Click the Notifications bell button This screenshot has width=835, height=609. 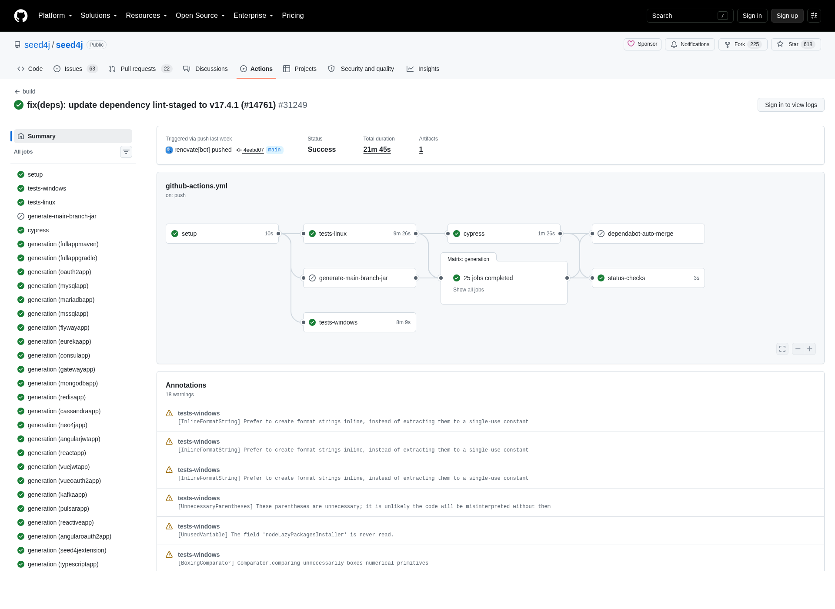tap(690, 44)
